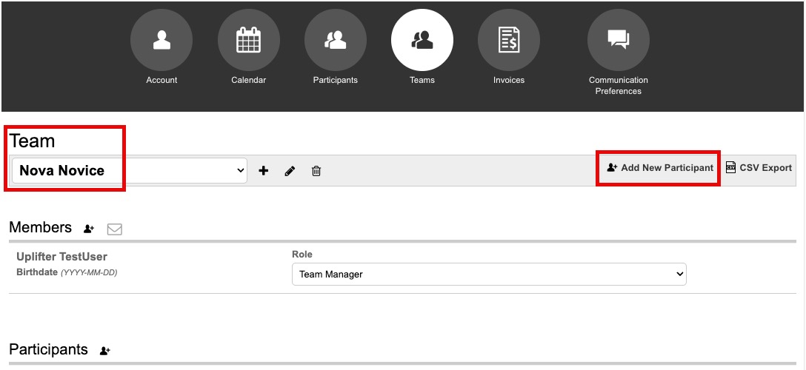Open the Account section icon
This screenshot has height=370, width=806.
[161, 40]
